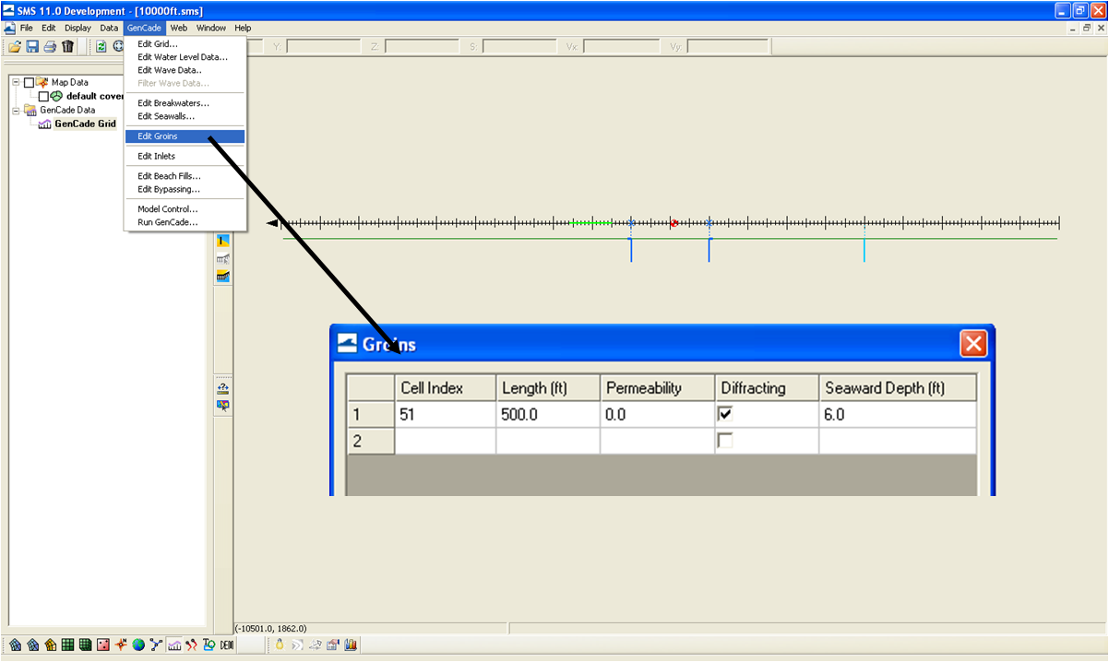
Task: Click the Print toolbar icon
Action: pos(50,46)
